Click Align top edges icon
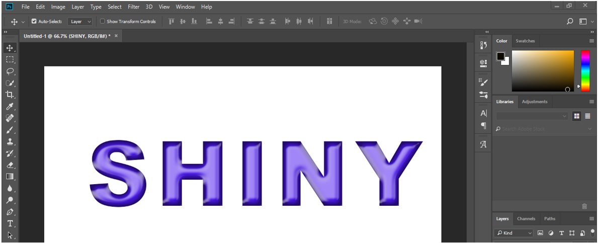598x243 pixels. (x=171, y=21)
